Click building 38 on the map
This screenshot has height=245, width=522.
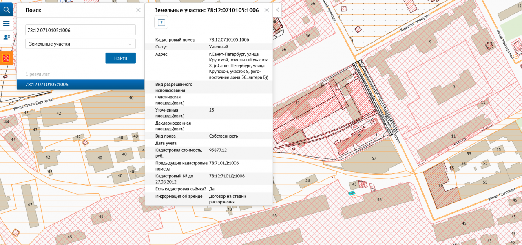click(307, 180)
